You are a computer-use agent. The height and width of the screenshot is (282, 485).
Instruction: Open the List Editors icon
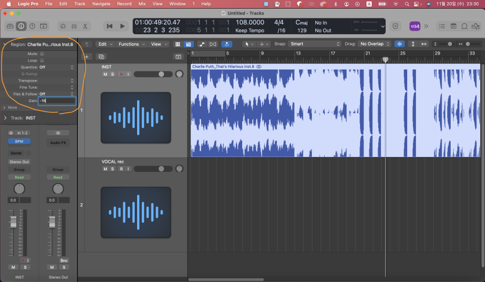(441, 26)
